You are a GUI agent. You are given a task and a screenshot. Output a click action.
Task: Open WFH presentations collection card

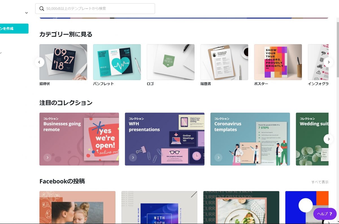[x=165, y=139]
